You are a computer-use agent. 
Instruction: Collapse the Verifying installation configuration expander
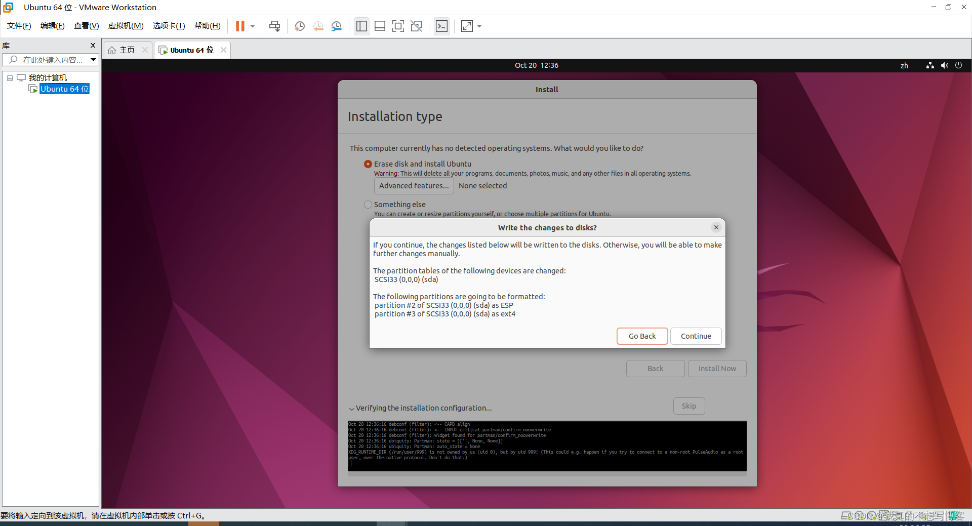pos(352,409)
